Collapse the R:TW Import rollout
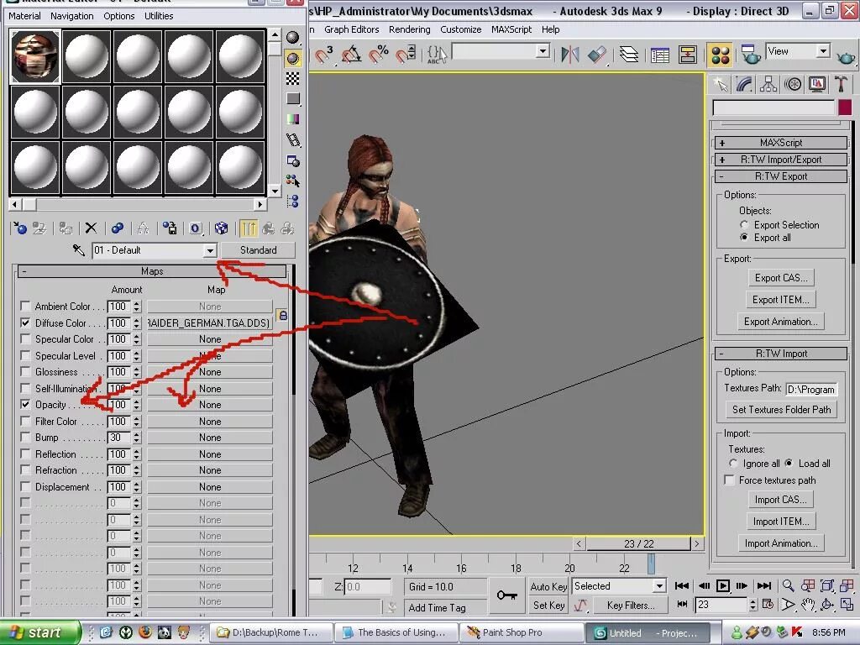 (x=781, y=354)
